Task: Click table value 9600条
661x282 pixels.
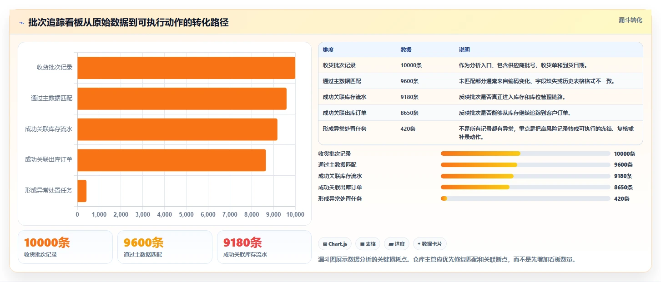Action: [409, 81]
